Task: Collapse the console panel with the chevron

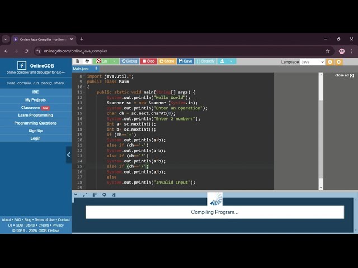Action: click(x=76, y=194)
